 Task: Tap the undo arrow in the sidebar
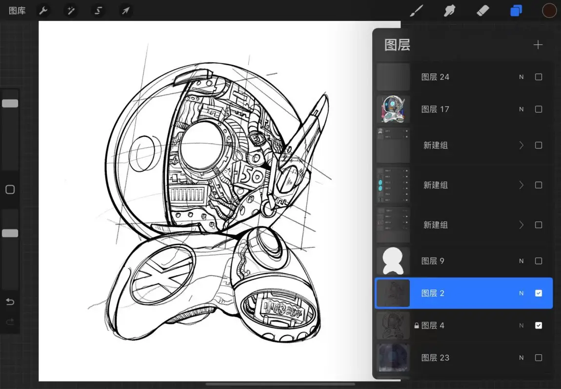point(10,302)
